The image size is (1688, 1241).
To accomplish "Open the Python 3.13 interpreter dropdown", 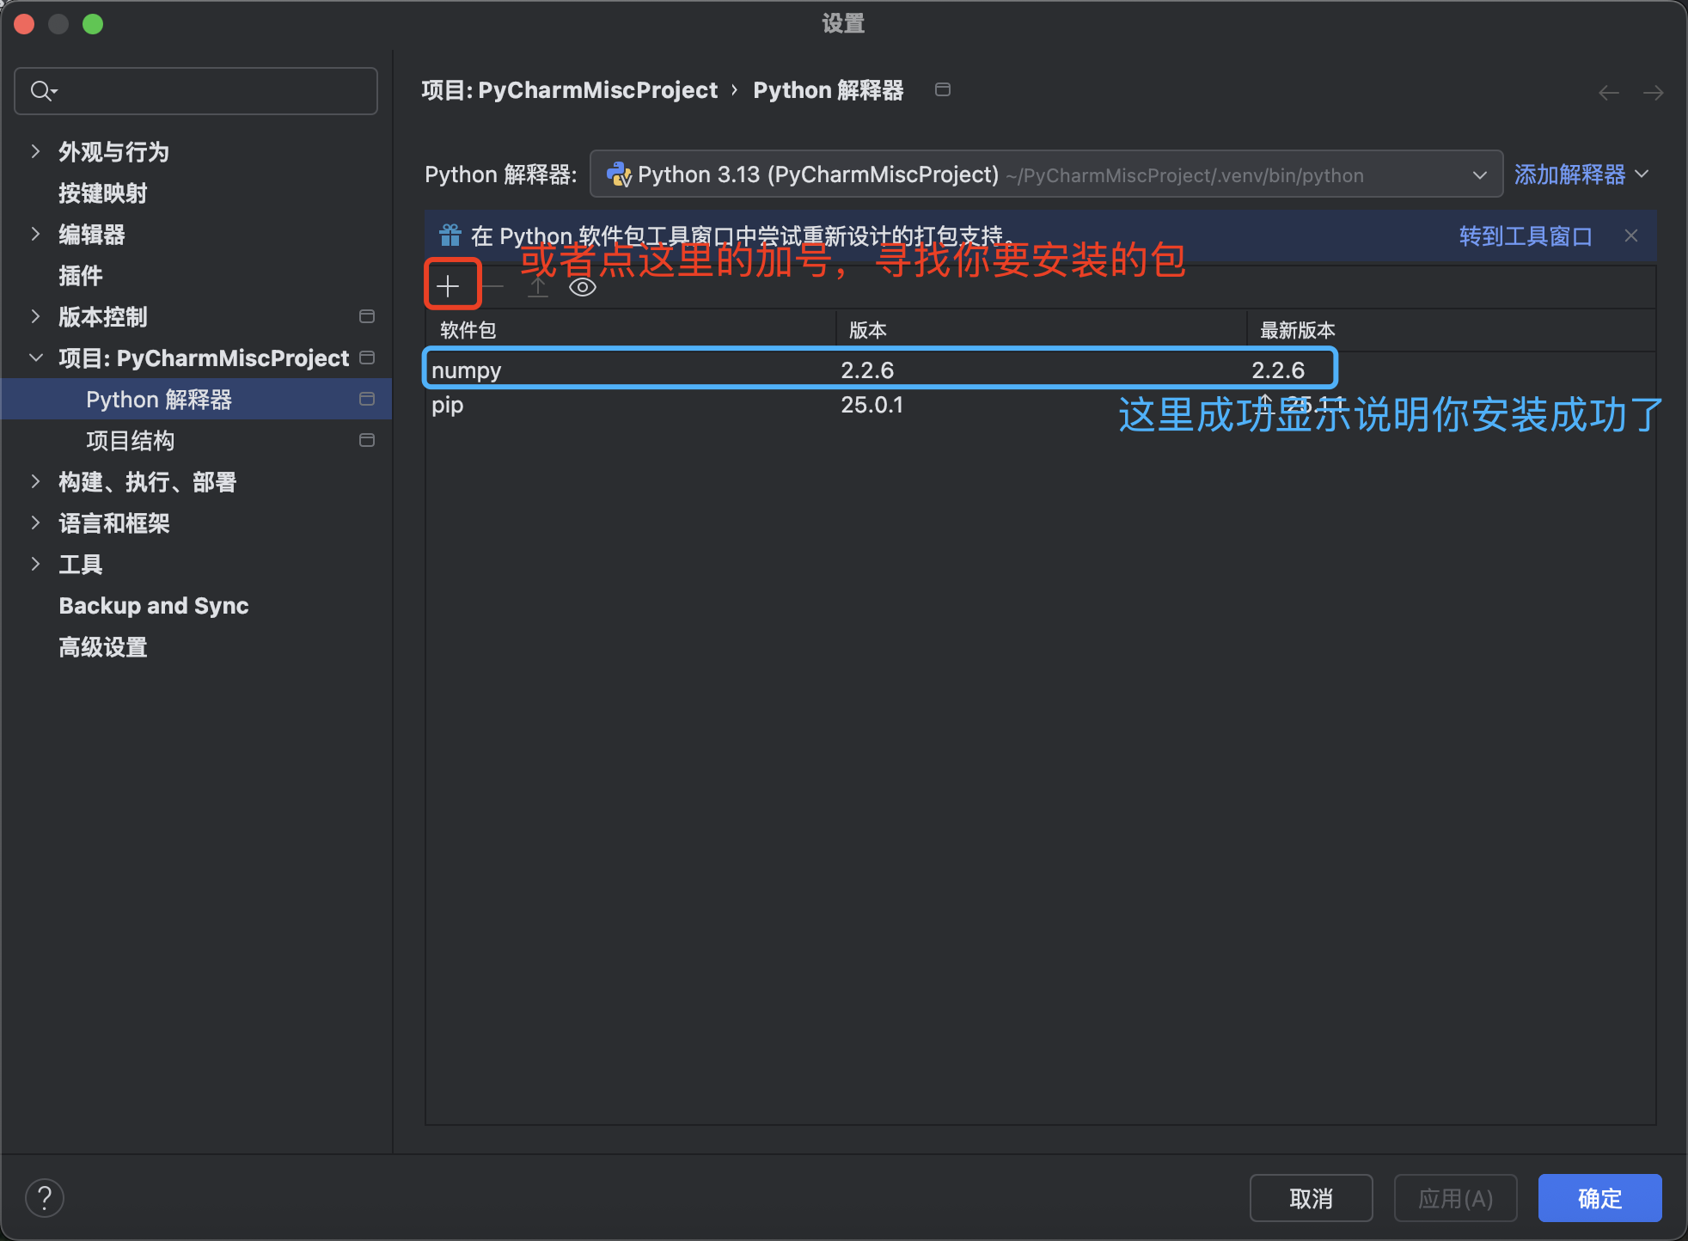I will pos(1478,174).
